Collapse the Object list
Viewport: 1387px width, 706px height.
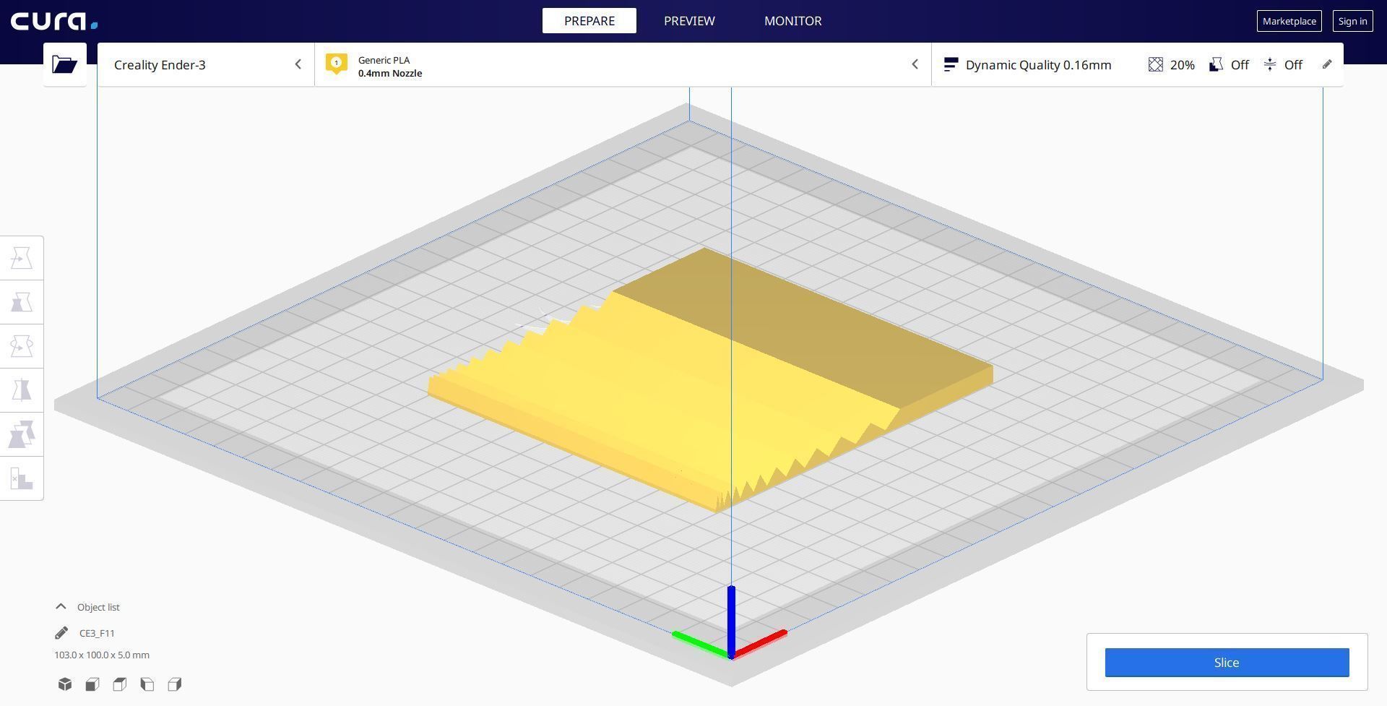click(61, 607)
